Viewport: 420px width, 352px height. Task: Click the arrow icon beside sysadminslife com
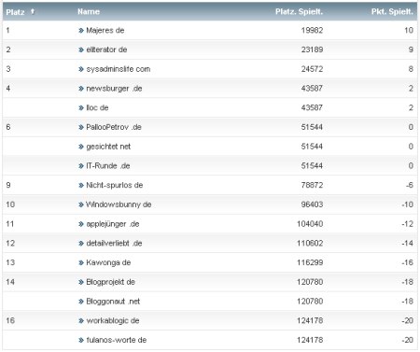(x=81, y=69)
